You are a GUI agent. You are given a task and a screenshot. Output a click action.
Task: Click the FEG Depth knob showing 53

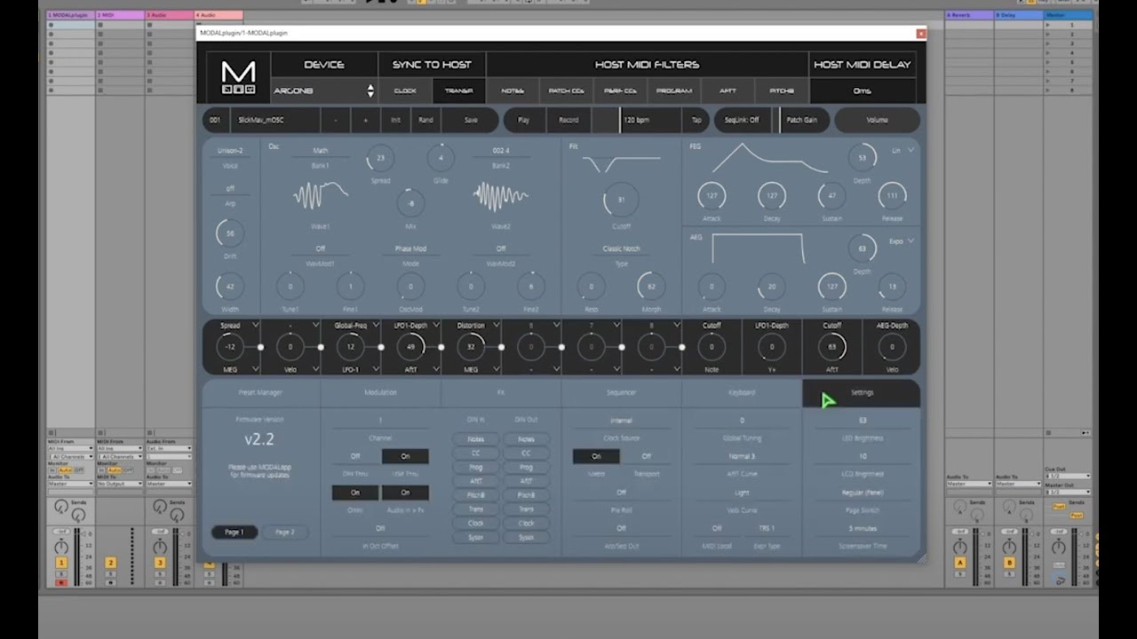(862, 158)
